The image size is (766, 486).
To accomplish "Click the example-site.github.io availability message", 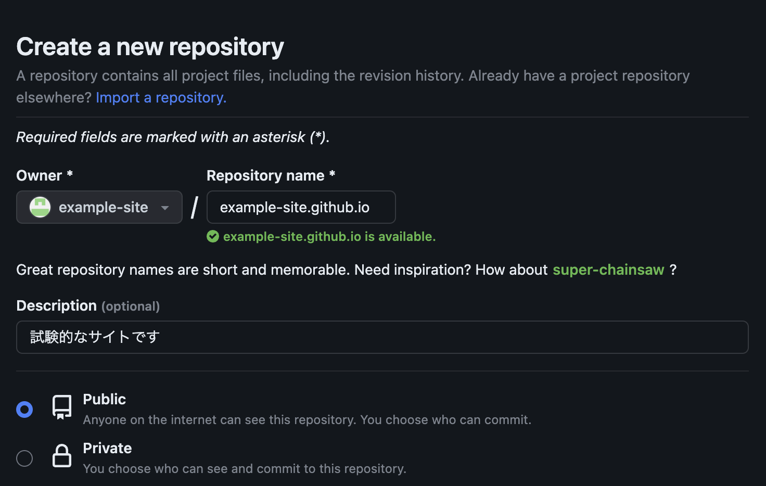I will tap(329, 236).
